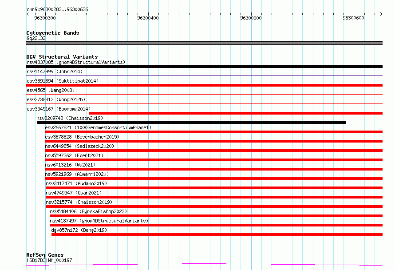Click the chr9:96300282..96300626 coordinate label
This screenshot has width=395, height=270.
(x=57, y=9)
